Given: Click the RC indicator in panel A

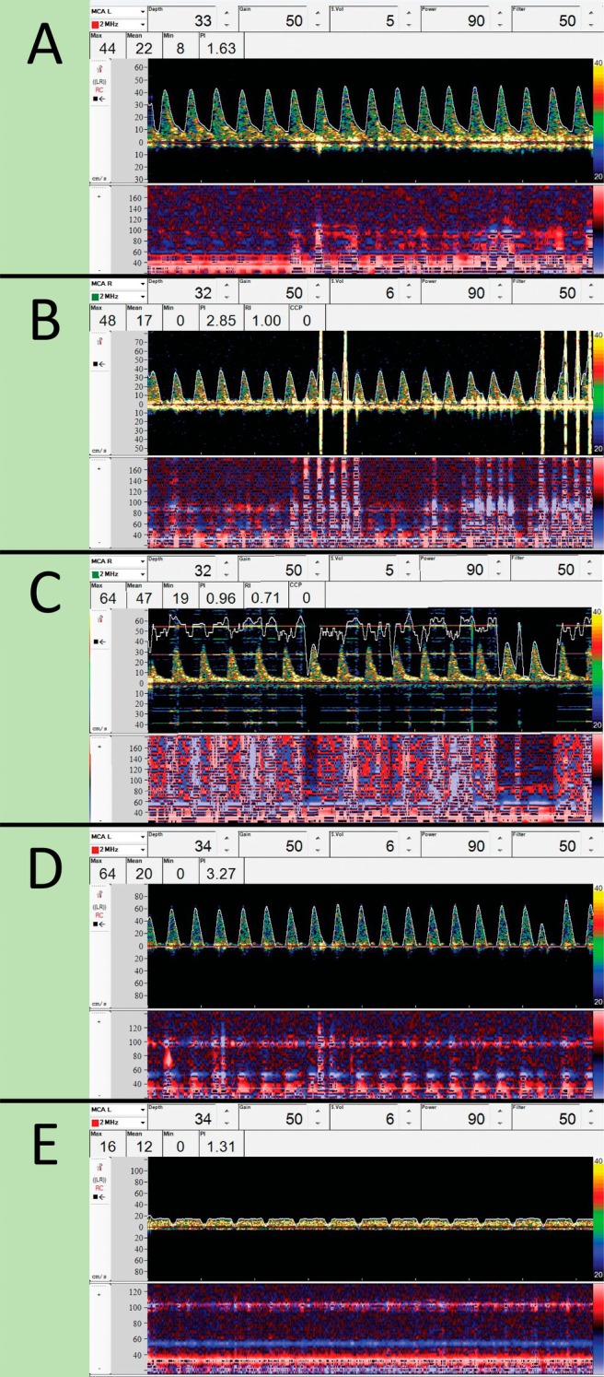Looking at the screenshot, I should click(99, 89).
